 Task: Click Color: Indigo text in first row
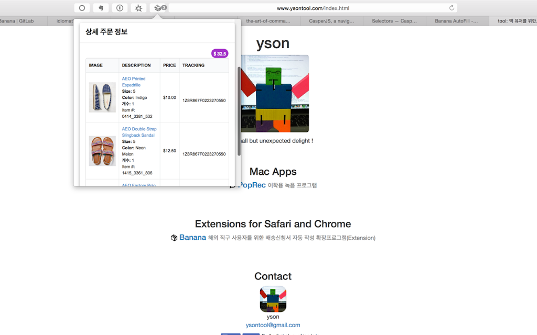[x=135, y=97]
